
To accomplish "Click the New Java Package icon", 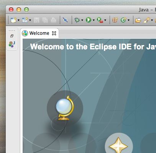I will tap(115, 20).
